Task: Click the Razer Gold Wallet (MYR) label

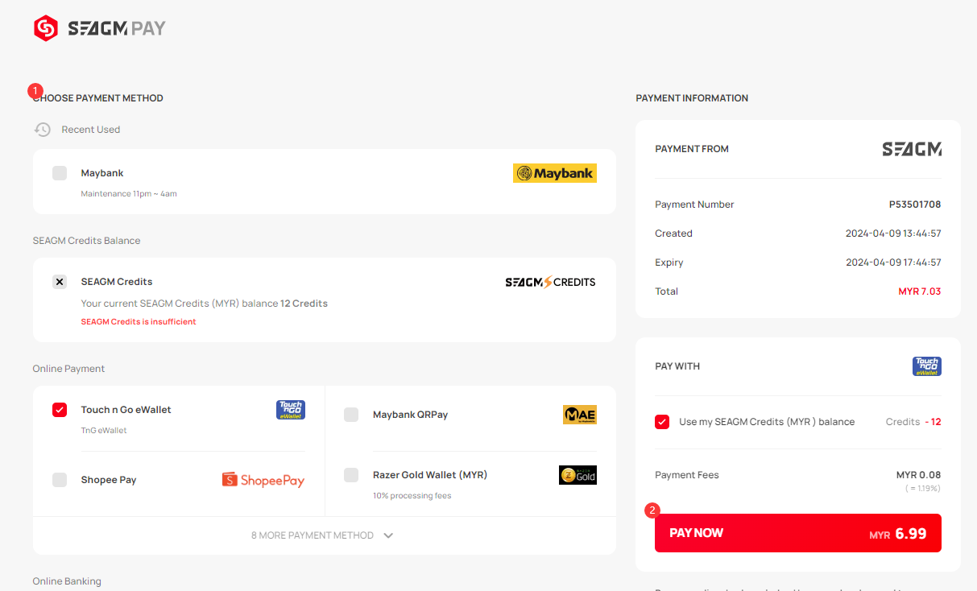Action: [x=430, y=475]
